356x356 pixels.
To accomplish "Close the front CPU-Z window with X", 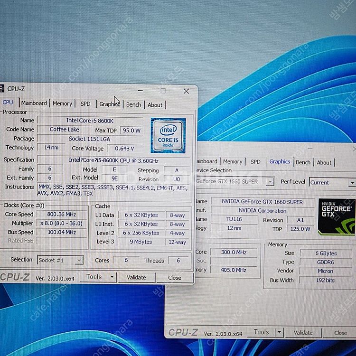I will (x=186, y=91).
